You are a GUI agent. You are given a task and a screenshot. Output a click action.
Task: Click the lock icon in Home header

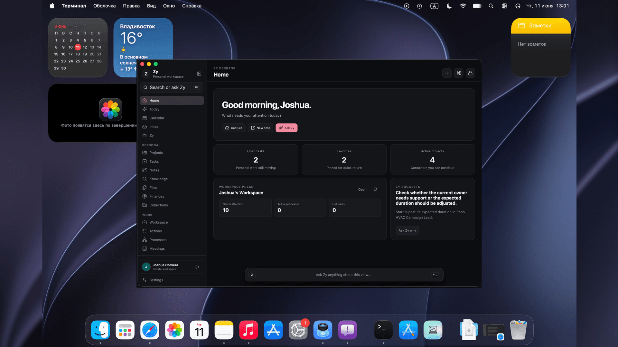[x=470, y=73]
